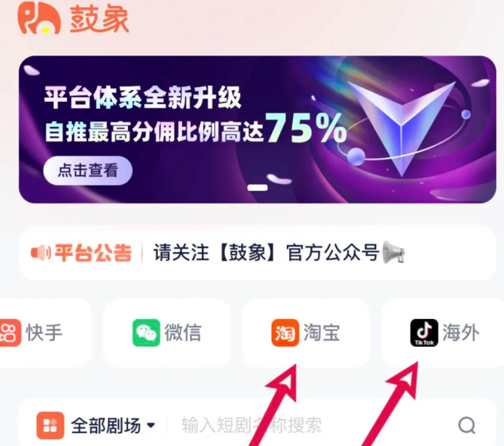Image resolution: width=504 pixels, height=446 pixels.
Task: Open the 全部剧场 theater selector
Action: 96,425
